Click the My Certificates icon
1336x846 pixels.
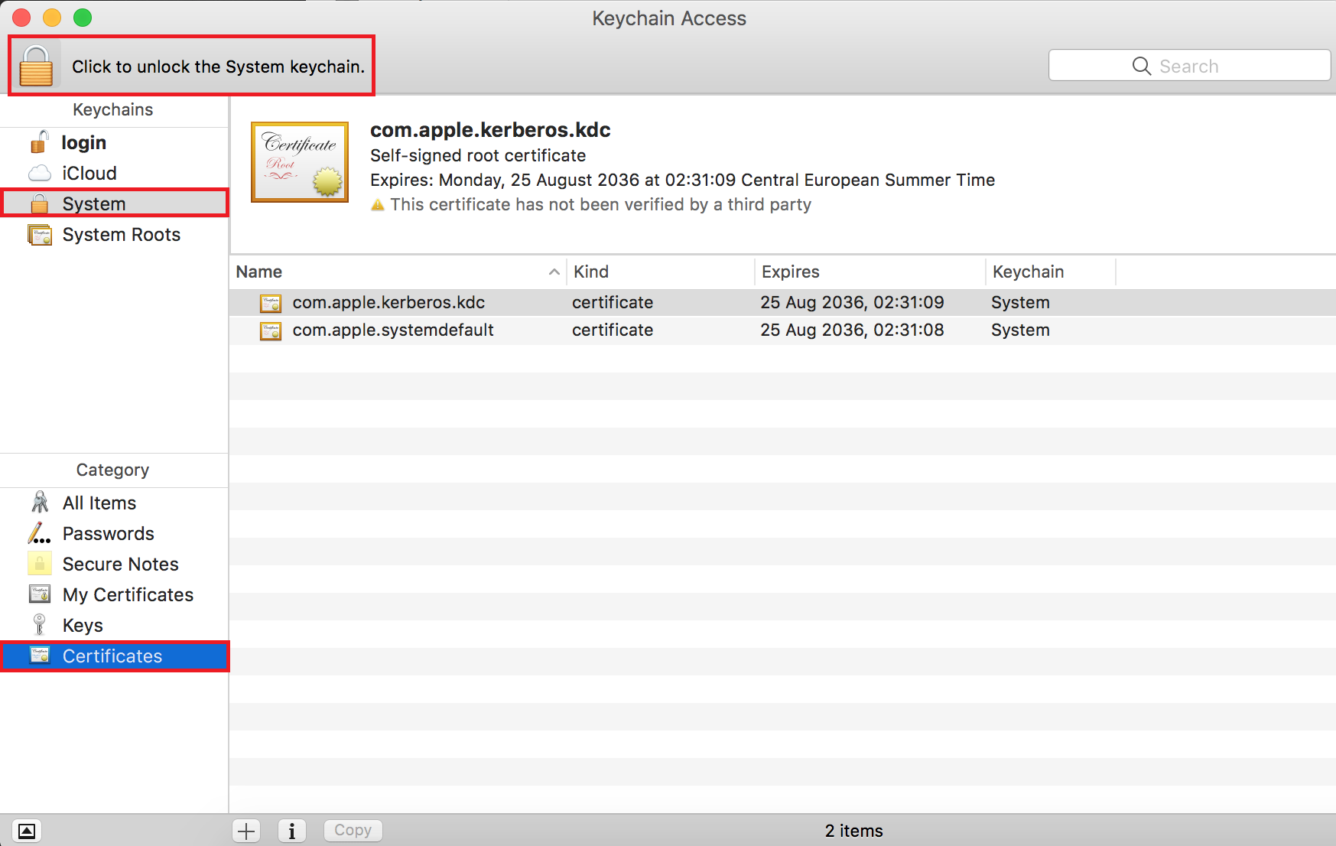pyautogui.click(x=40, y=594)
